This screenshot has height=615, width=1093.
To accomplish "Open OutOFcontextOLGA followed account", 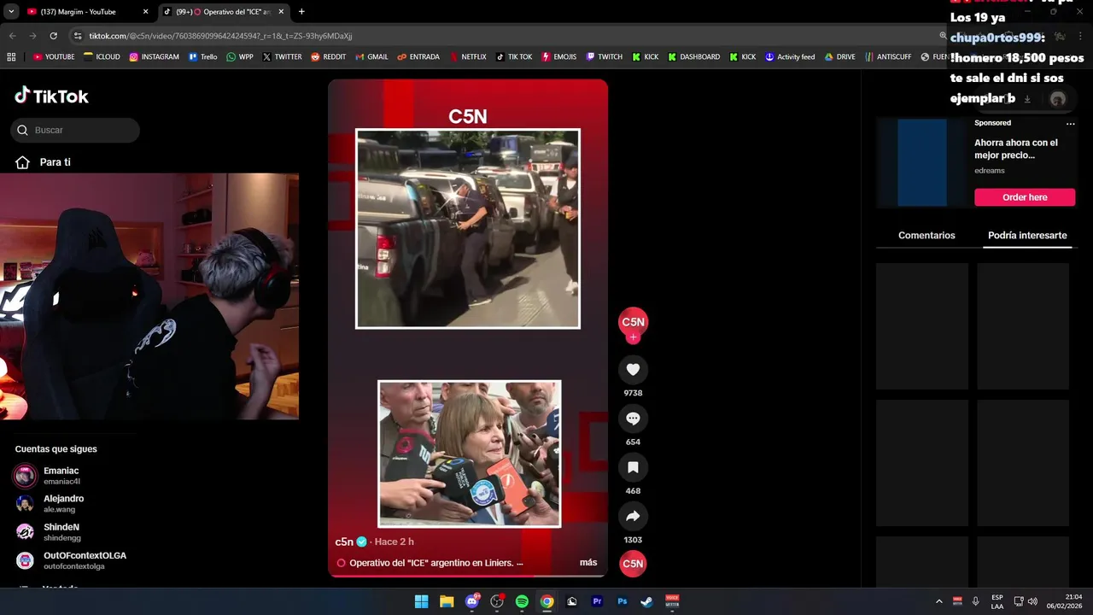I will tap(73, 560).
